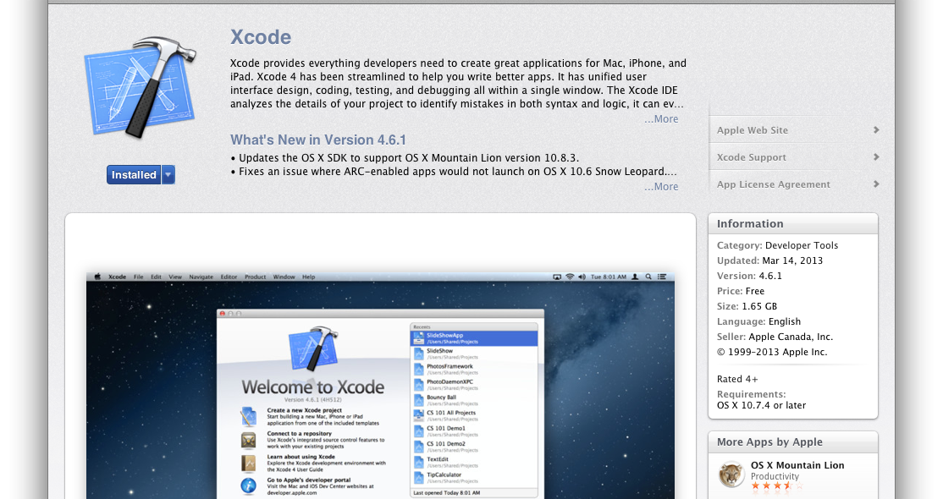Click the arrow beside App License Agreement

[876, 184]
